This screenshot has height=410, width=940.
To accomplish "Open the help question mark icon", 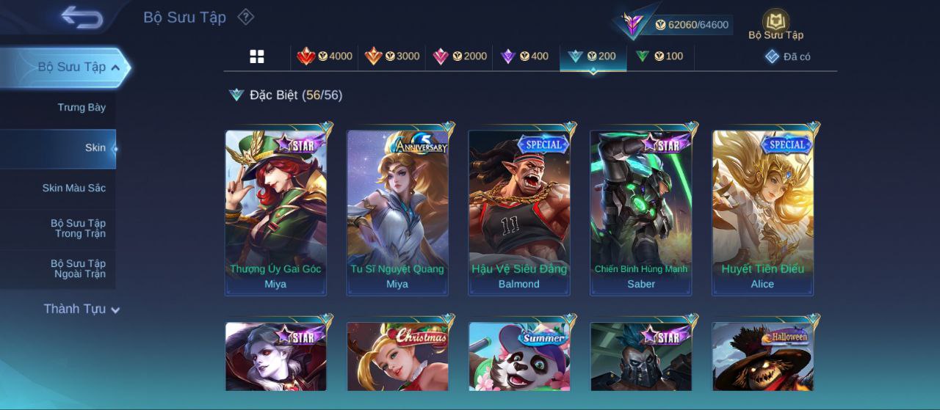I will tap(246, 16).
